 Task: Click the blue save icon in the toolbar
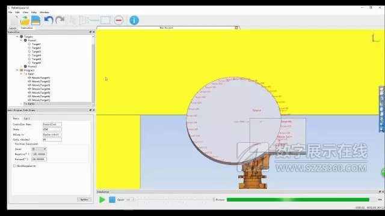tap(35, 20)
